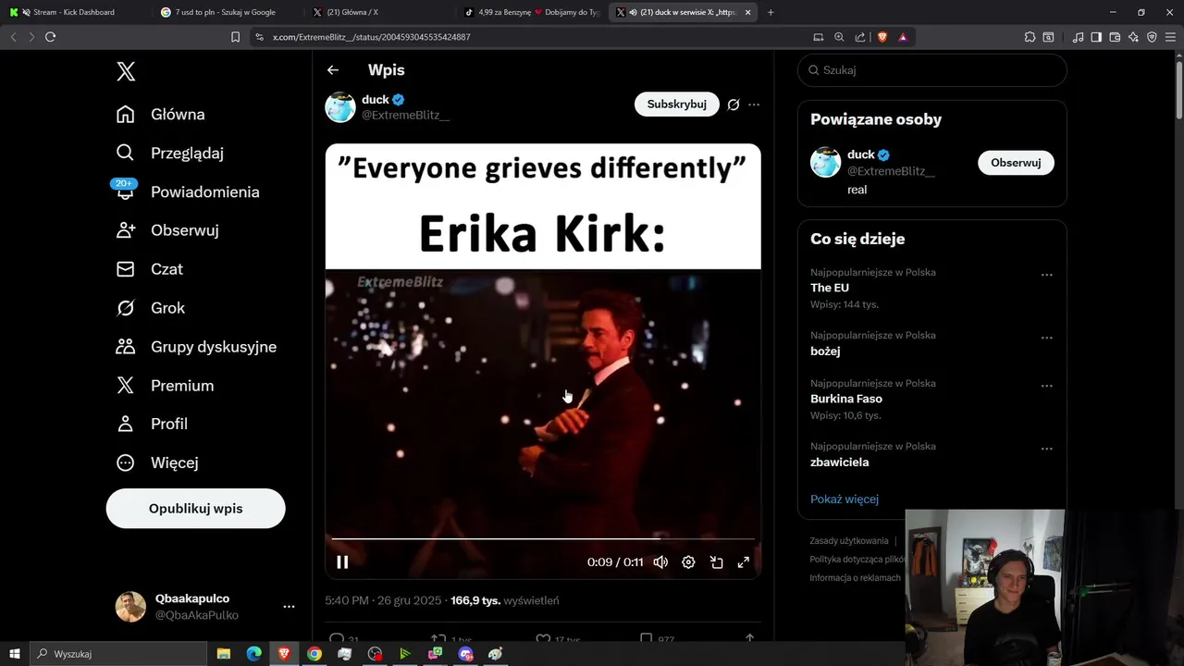Click the Szukaj search field
The height and width of the screenshot is (666, 1184).
pyautogui.click(x=932, y=70)
